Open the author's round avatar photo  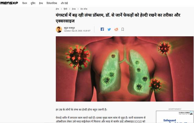click(59, 29)
